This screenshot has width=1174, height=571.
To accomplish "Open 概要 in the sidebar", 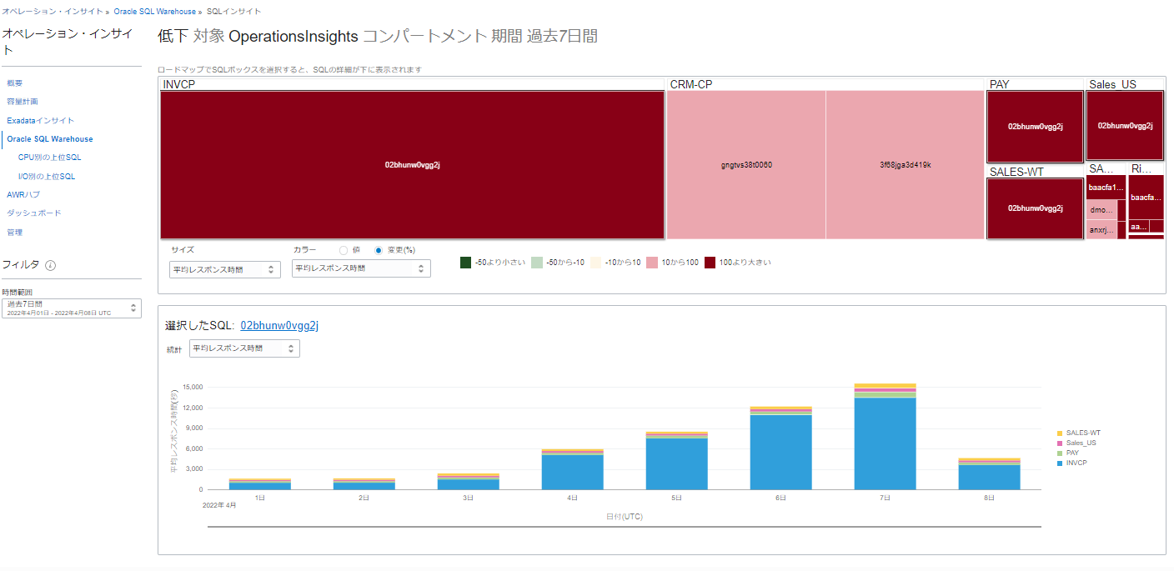I will pyautogui.click(x=15, y=83).
